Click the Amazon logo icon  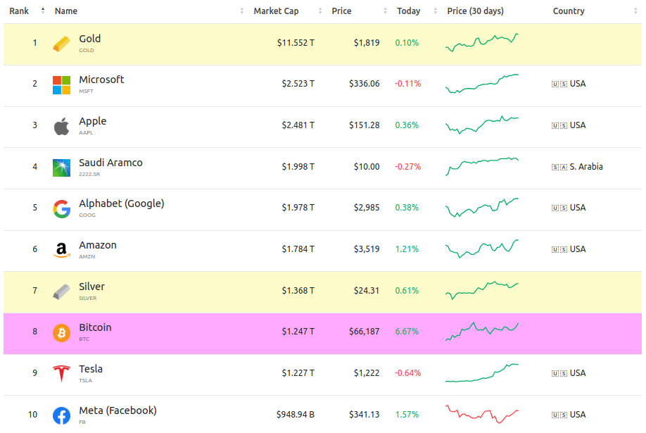click(61, 251)
